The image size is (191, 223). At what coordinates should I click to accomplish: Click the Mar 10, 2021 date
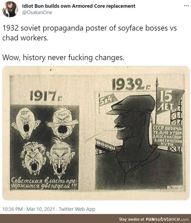(41, 209)
